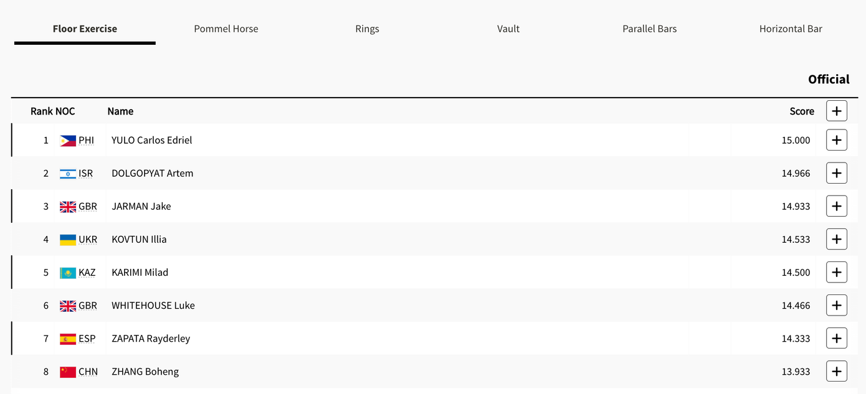Click the CHN country code

88,372
